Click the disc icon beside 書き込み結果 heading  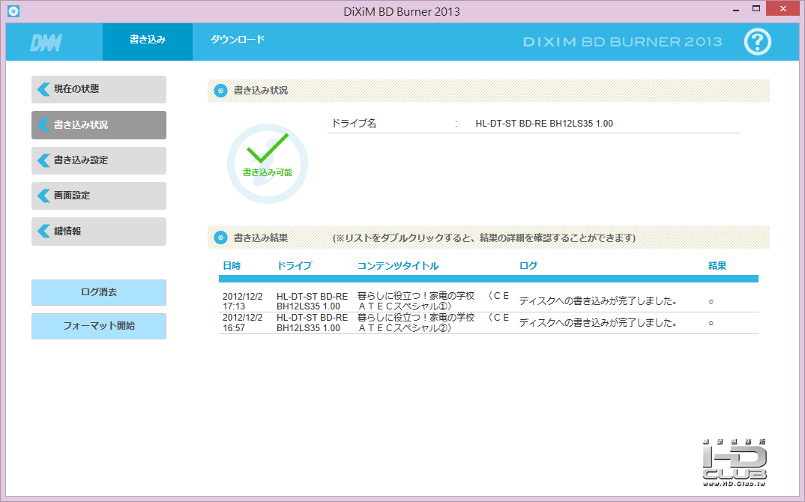pyautogui.click(x=220, y=238)
